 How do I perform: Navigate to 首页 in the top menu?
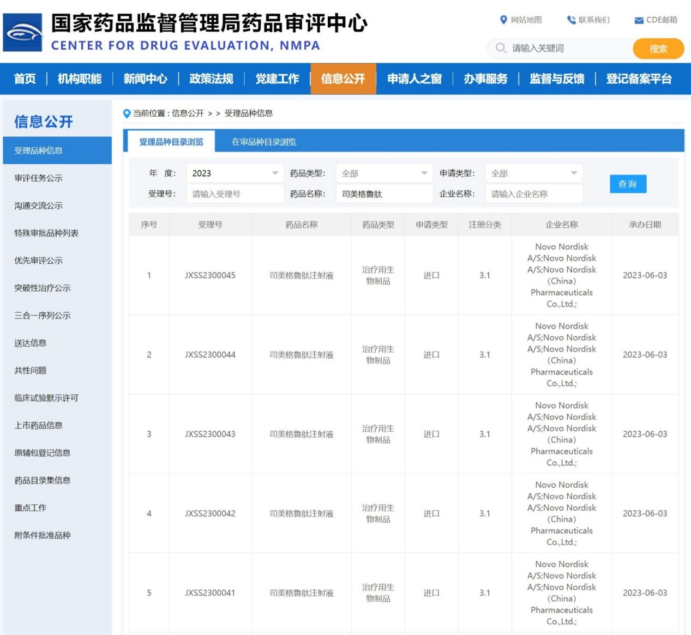coord(26,78)
